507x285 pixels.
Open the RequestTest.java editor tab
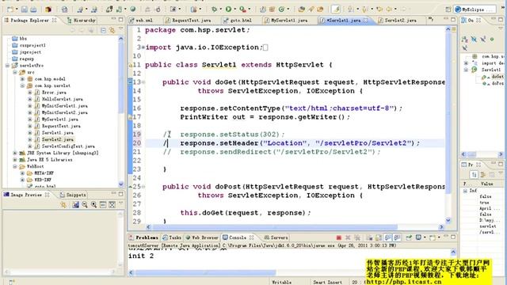(189, 20)
